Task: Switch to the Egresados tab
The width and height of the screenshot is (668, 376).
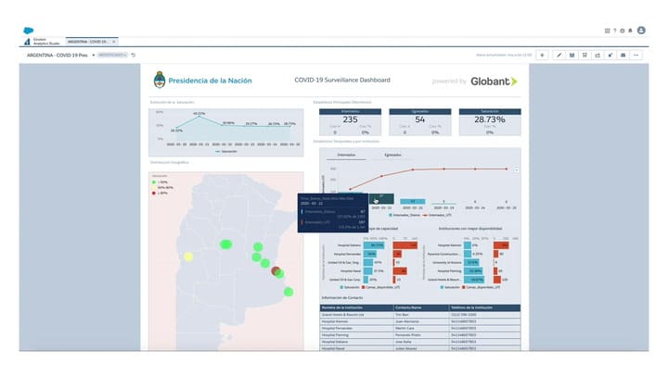Action: [x=392, y=155]
